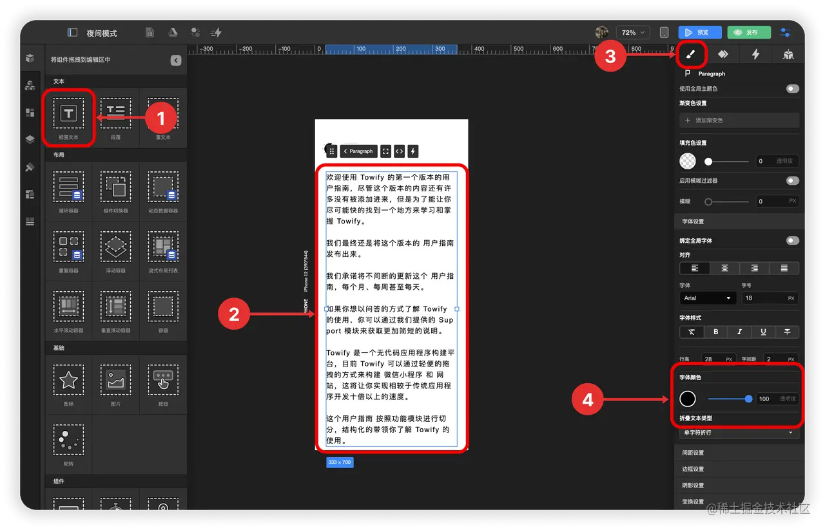Click the triangle drive icon in top bar
This screenshot has width=825, height=530.
point(173,32)
